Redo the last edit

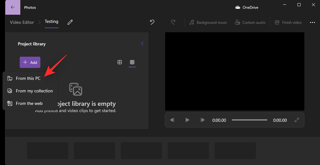(173, 22)
